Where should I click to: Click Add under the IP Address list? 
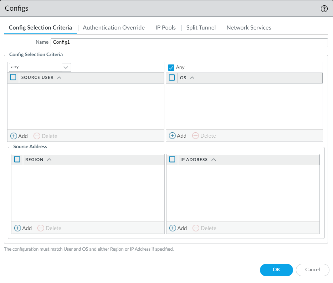pos(178,228)
